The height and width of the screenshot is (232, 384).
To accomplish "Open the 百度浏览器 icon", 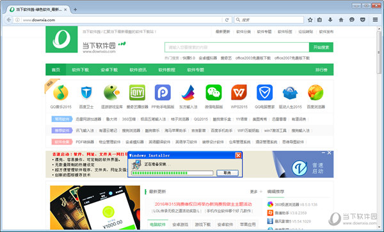I will click(316, 93).
